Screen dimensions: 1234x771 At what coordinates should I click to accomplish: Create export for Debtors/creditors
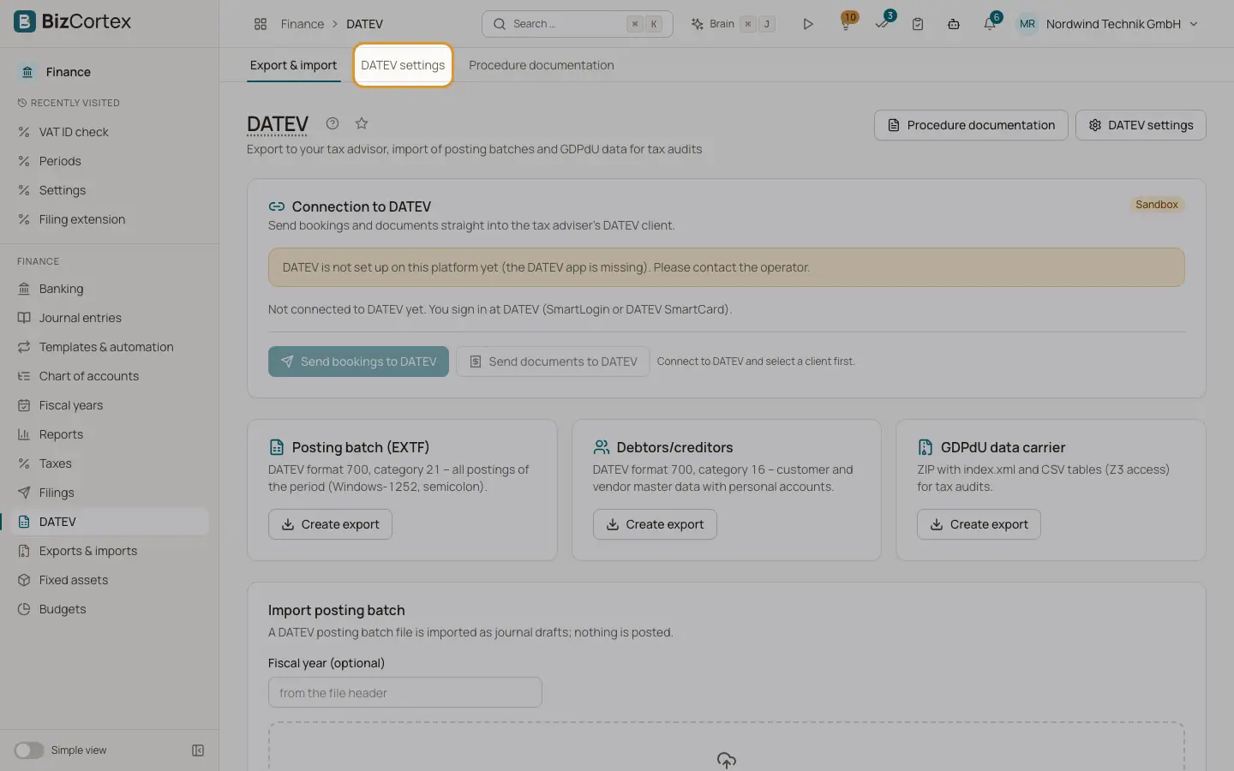tap(655, 524)
